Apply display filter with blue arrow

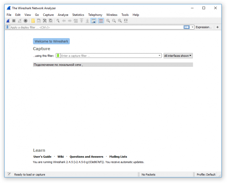click(186, 27)
